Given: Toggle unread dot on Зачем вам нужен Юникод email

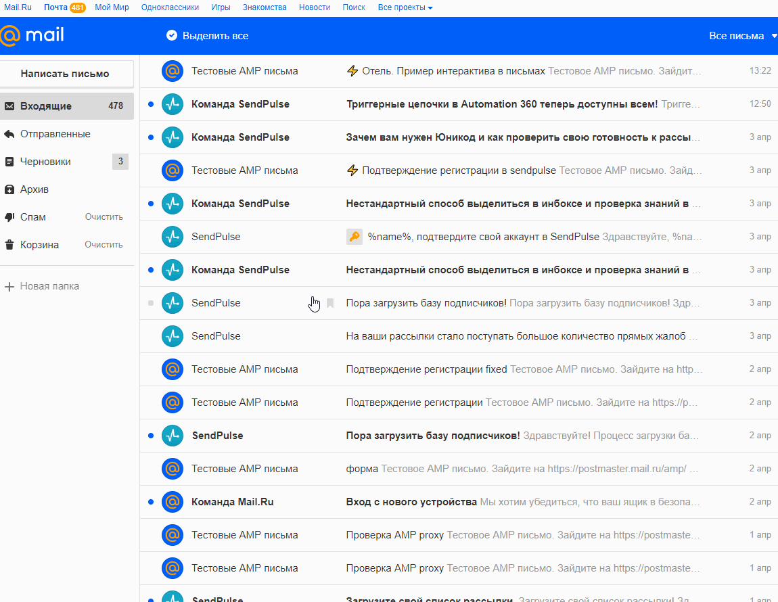Looking at the screenshot, I should [x=151, y=137].
